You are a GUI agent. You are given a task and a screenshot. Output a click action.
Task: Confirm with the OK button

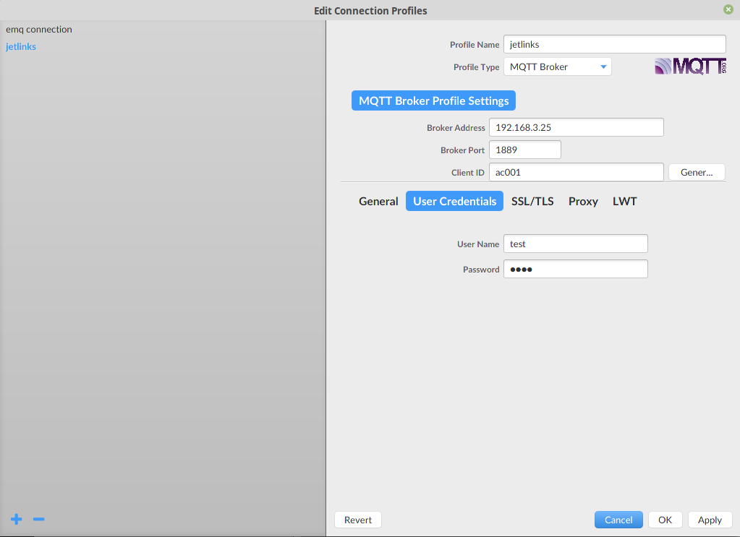tap(665, 520)
